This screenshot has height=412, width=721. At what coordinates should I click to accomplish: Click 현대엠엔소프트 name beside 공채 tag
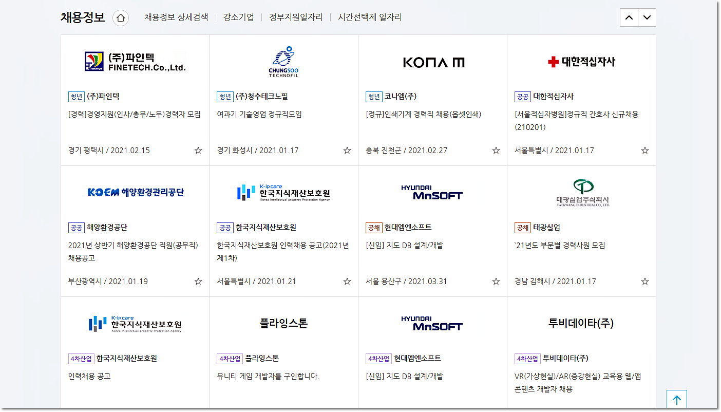(x=408, y=228)
